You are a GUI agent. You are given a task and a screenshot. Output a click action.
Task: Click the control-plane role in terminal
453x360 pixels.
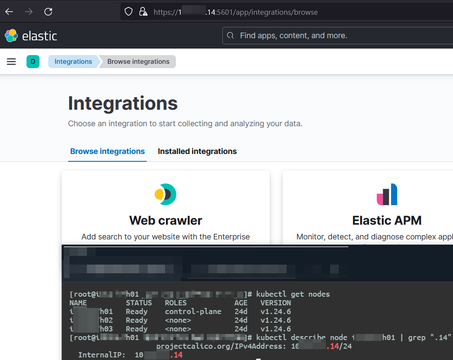click(x=193, y=311)
